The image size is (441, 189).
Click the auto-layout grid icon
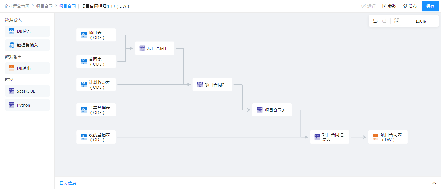click(397, 21)
